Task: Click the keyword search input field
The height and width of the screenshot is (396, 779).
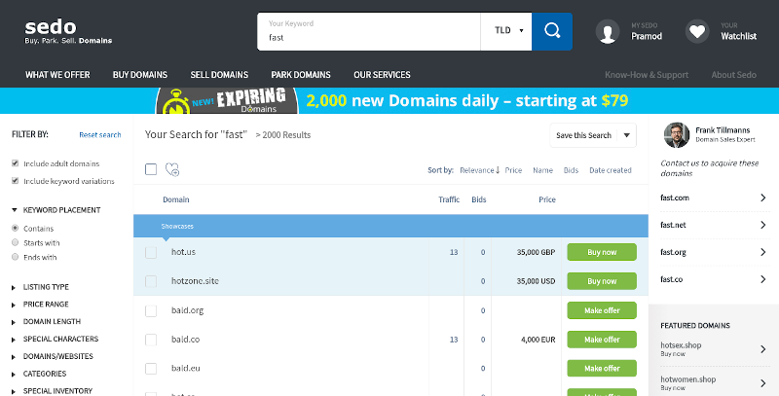Action: (x=369, y=31)
